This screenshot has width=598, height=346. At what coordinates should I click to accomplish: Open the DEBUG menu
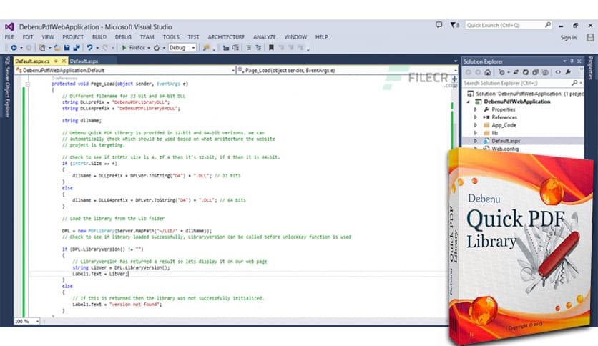[x=123, y=37]
